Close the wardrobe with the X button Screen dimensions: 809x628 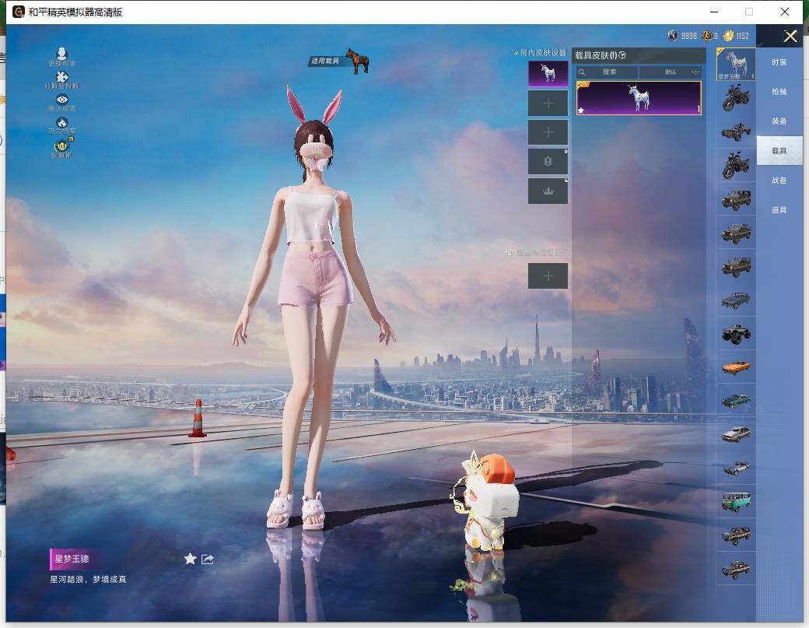[790, 36]
